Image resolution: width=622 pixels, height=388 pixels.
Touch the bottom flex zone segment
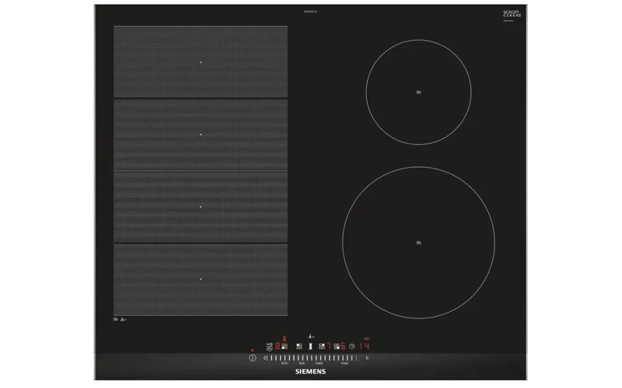point(200,279)
